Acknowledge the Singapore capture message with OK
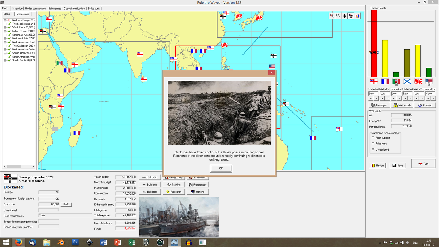Image resolution: width=439 pixels, height=247 pixels. coord(221,168)
